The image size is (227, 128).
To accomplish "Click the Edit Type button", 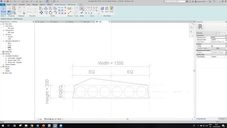I will coord(222,33).
